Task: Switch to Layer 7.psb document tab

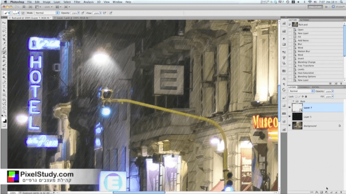Action: pyautogui.click(x=73, y=18)
